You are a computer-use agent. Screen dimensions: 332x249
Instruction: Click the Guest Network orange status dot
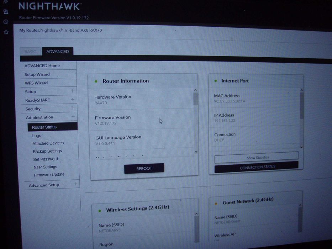216,204
